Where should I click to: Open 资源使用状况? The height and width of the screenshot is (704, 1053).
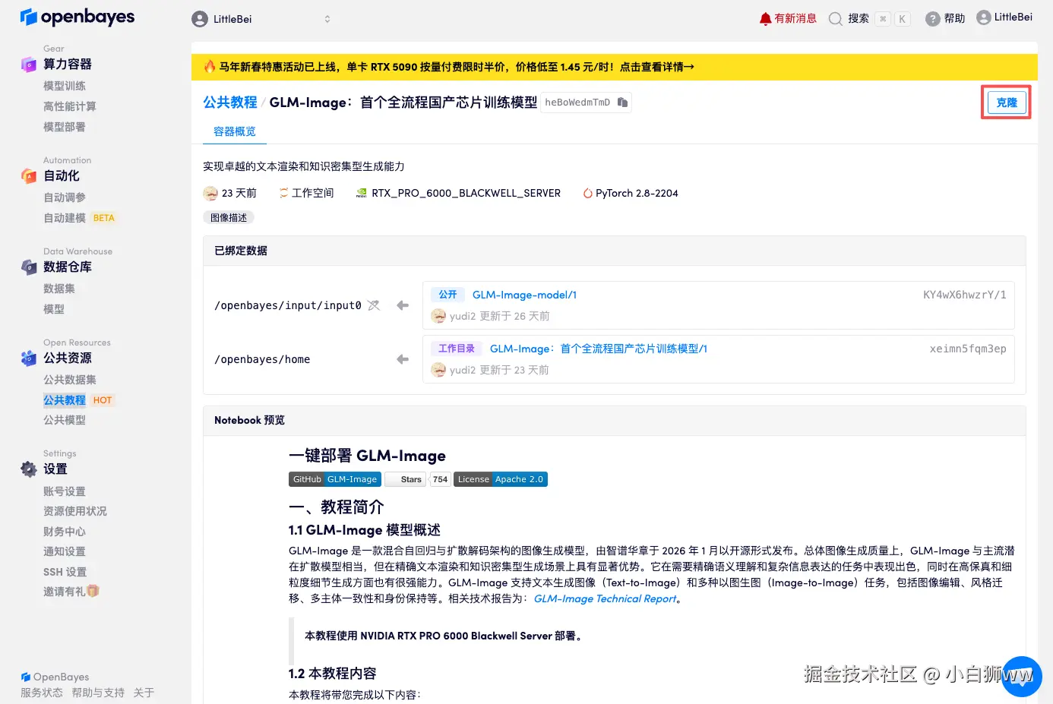click(75, 511)
